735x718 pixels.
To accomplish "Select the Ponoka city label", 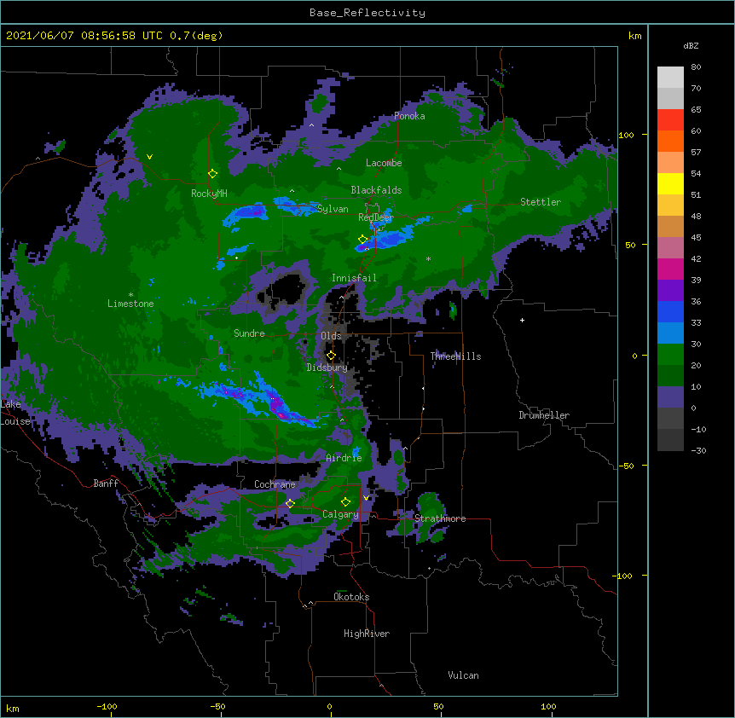I will click(x=409, y=116).
